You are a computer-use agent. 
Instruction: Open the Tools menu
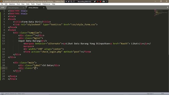(33, 4)
